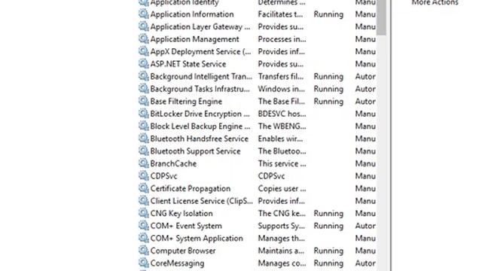Click the 'Manages co...' description
Image resolution: width=482 pixels, height=271 pixels.
pos(282,263)
